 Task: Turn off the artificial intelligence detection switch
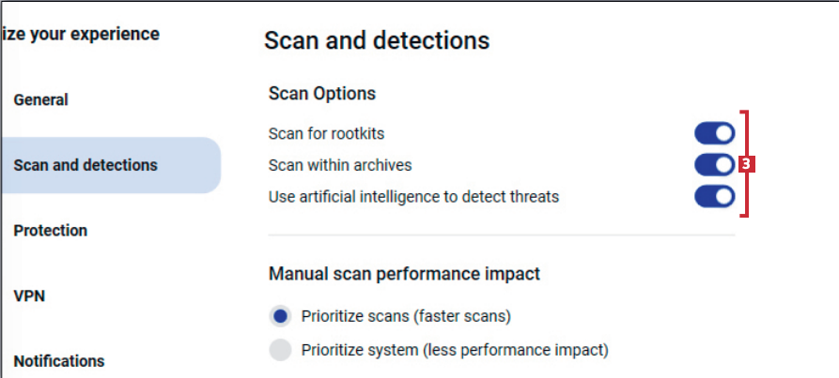click(714, 197)
